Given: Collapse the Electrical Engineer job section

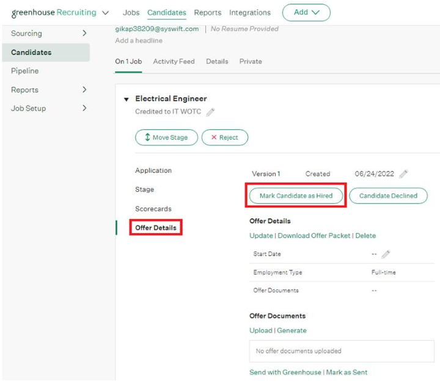Looking at the screenshot, I should point(127,99).
